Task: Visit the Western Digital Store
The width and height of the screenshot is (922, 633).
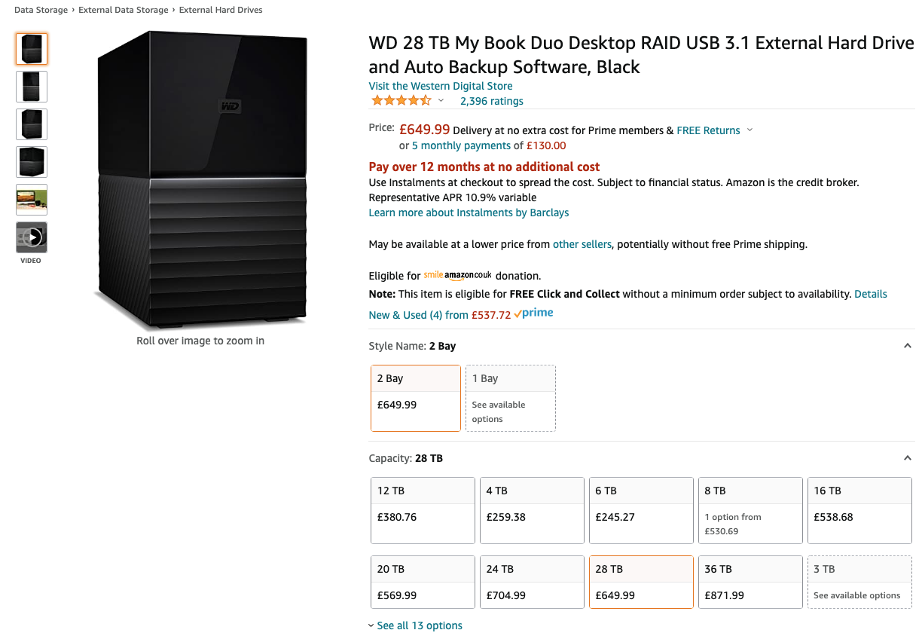Action: click(441, 86)
